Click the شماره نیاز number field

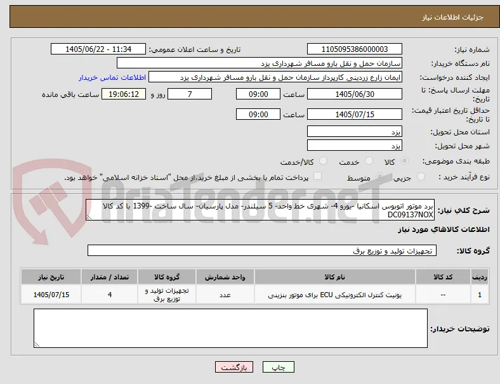[354, 49]
